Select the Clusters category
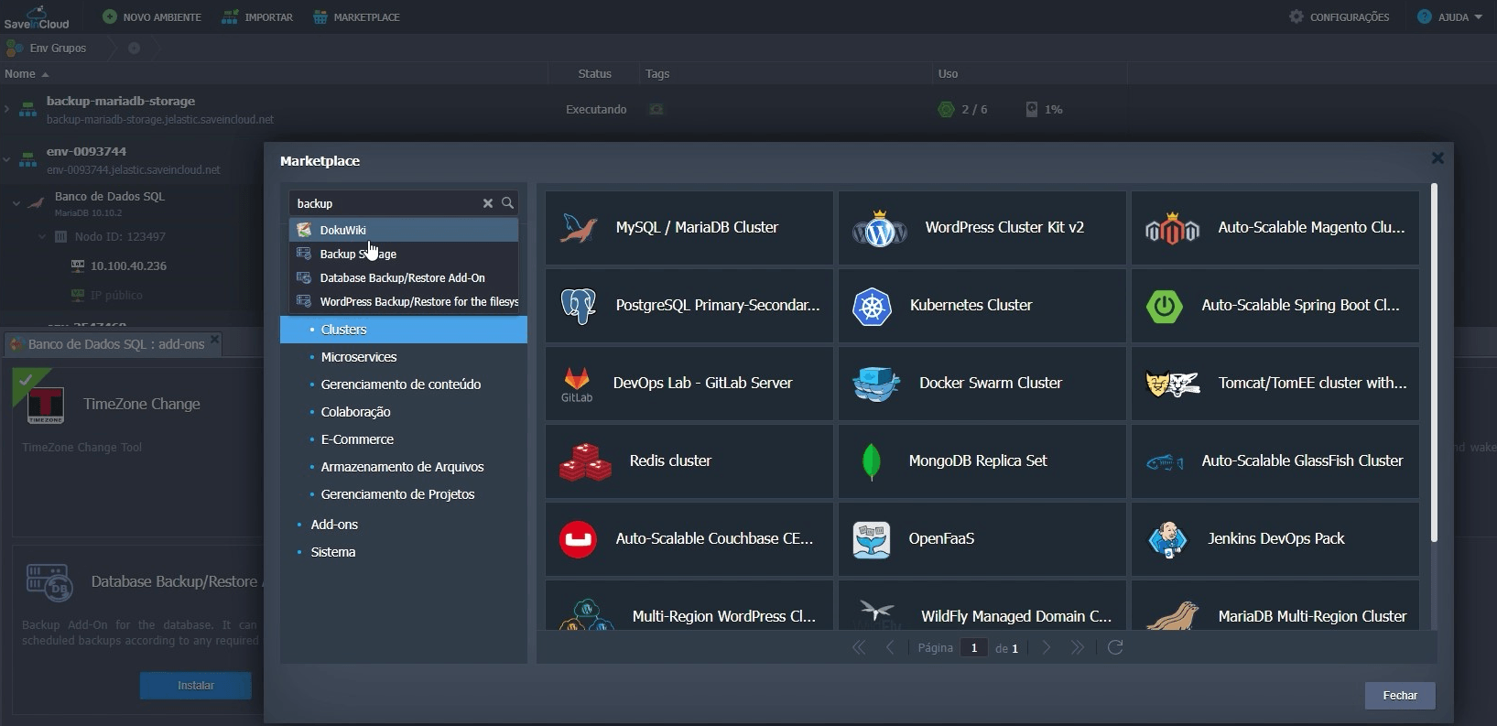1497x726 pixels. tap(404, 330)
